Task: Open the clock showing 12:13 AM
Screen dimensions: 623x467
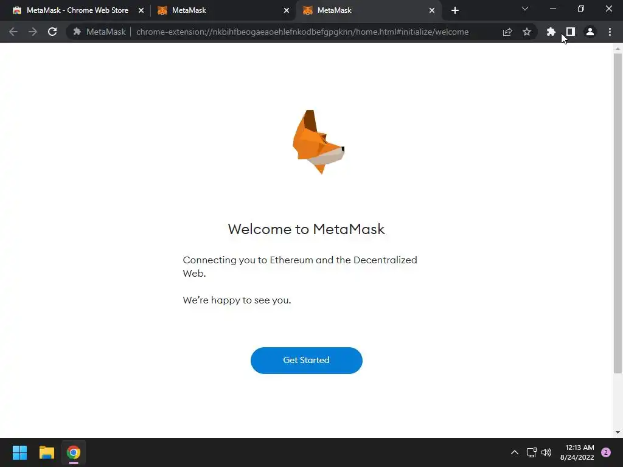Action: click(x=577, y=452)
